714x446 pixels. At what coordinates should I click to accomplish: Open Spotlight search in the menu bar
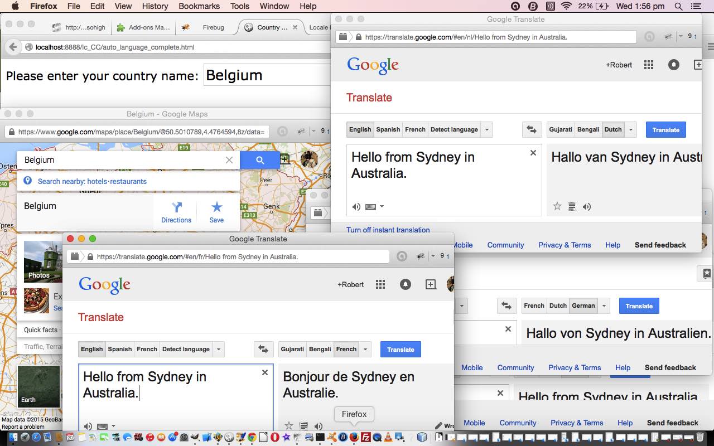pyautogui.click(x=678, y=6)
